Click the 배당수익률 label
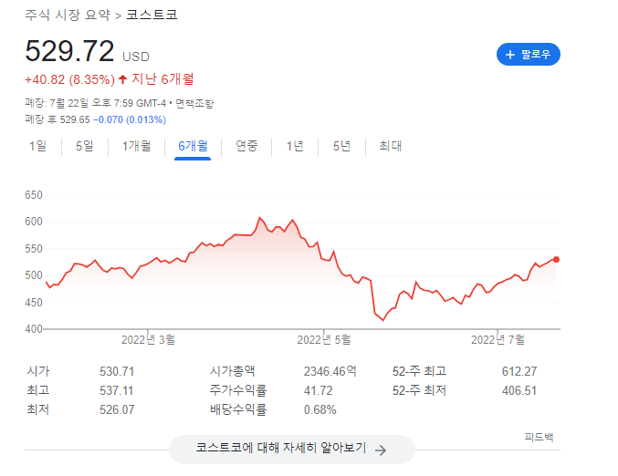 point(238,409)
